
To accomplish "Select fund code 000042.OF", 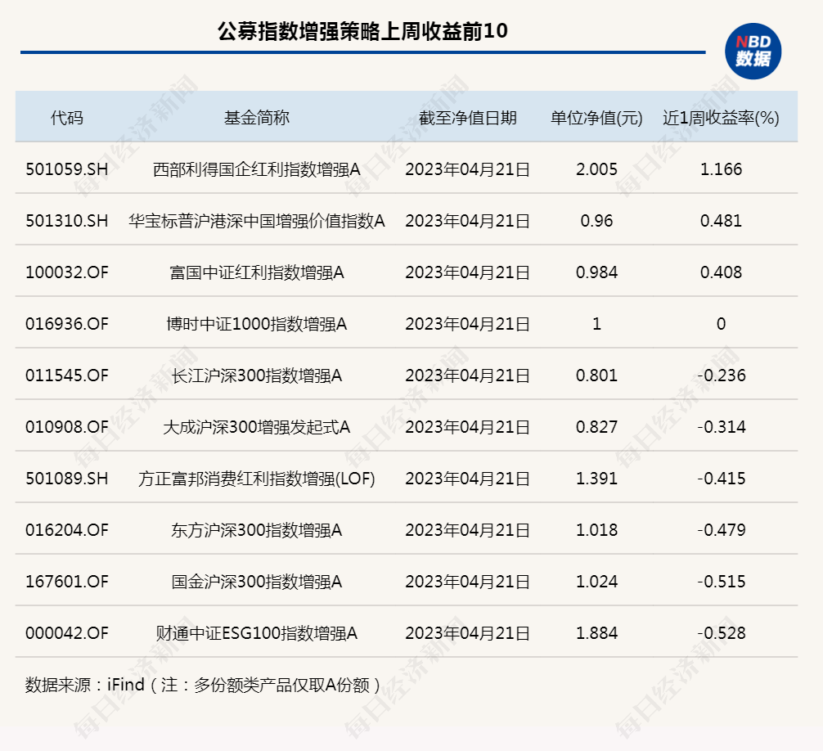I will tap(67, 633).
